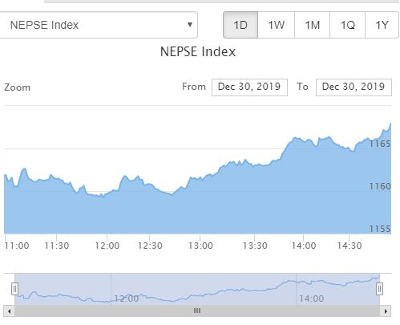Viewport: 400px width, 325px height.
Task: Click the scrollbar's left arrow
Action: (x=10, y=311)
